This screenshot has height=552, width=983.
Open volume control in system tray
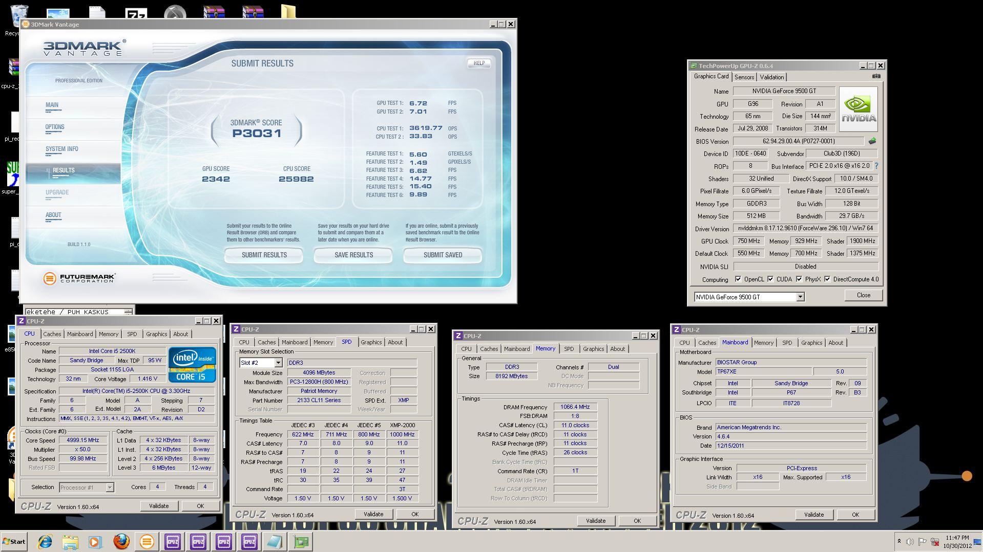click(910, 541)
